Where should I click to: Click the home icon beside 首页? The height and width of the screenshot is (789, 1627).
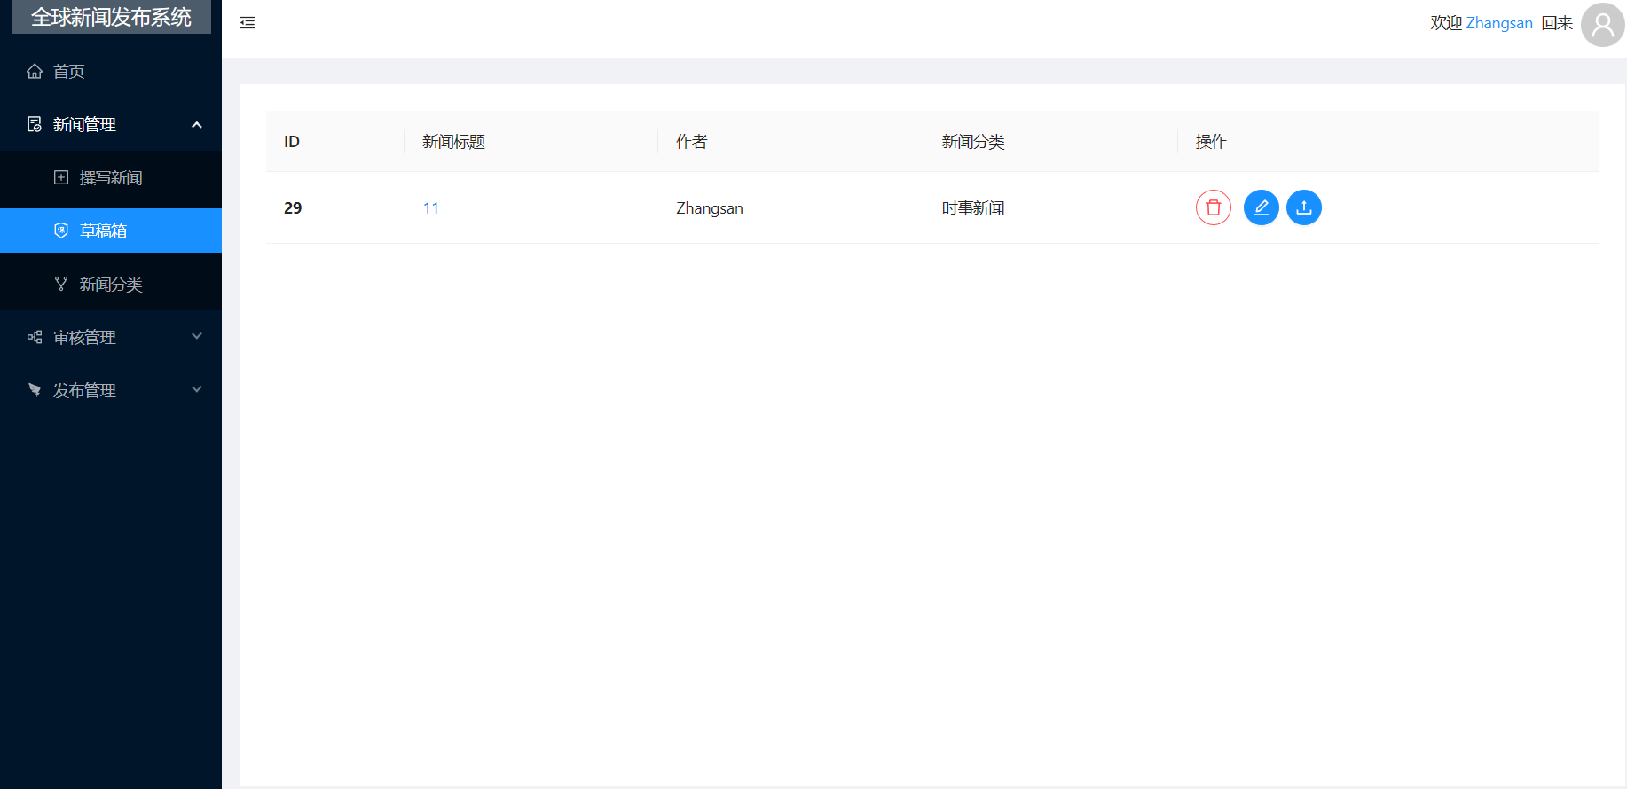(35, 71)
